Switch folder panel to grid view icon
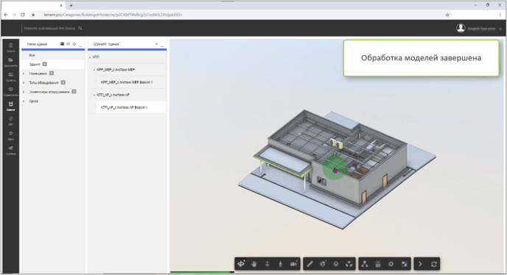 [69, 44]
